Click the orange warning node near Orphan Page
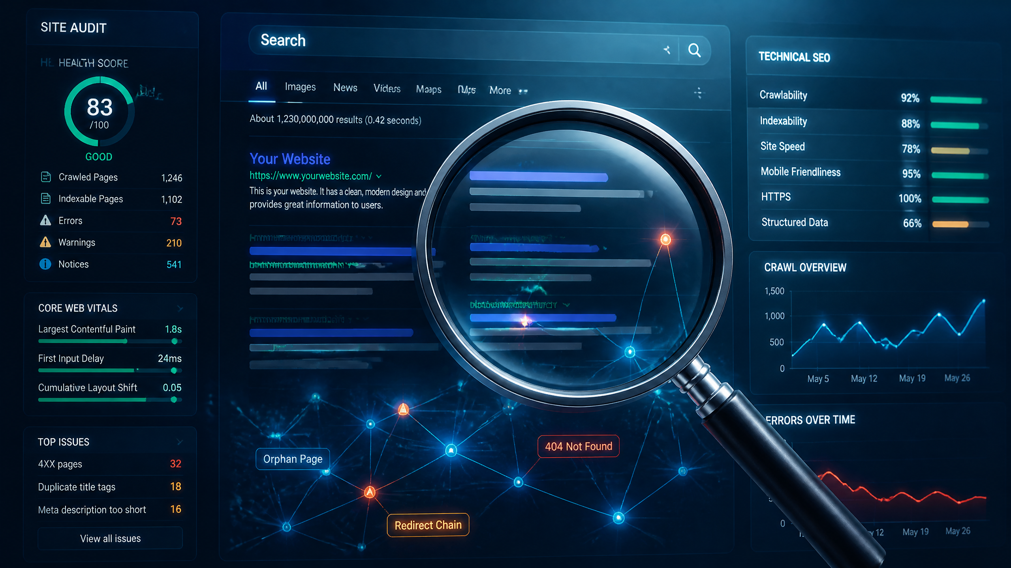The image size is (1011, 568). pos(403,409)
